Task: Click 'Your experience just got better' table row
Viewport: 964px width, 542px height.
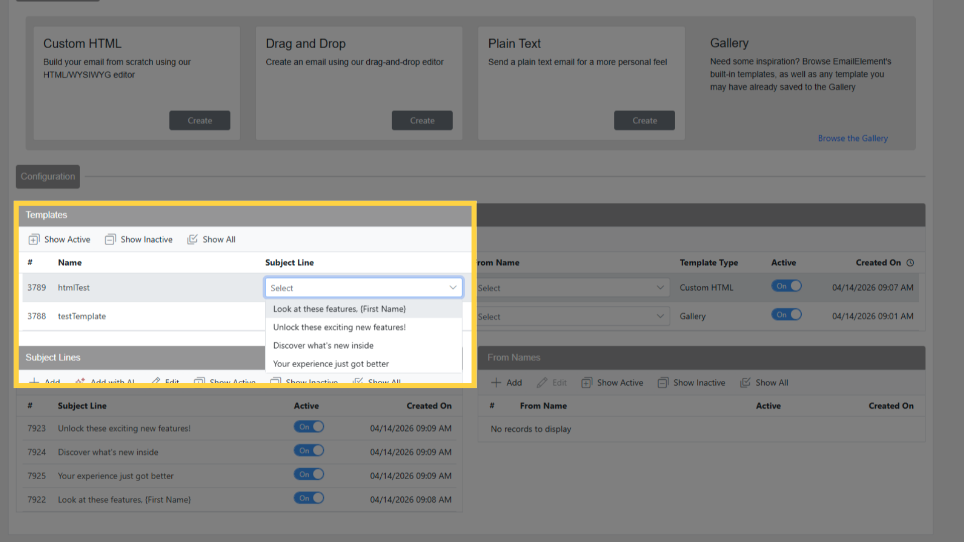Action: pos(240,476)
